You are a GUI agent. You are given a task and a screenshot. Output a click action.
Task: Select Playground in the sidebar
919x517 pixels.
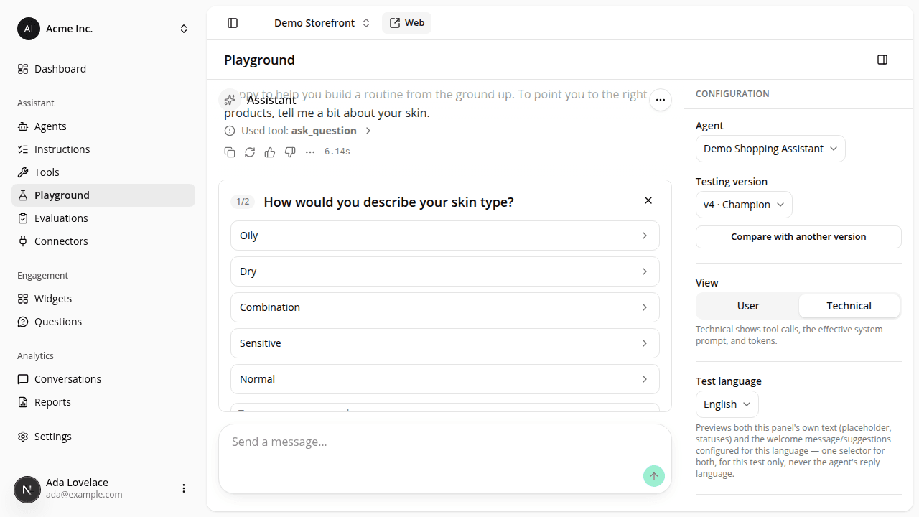(x=103, y=195)
